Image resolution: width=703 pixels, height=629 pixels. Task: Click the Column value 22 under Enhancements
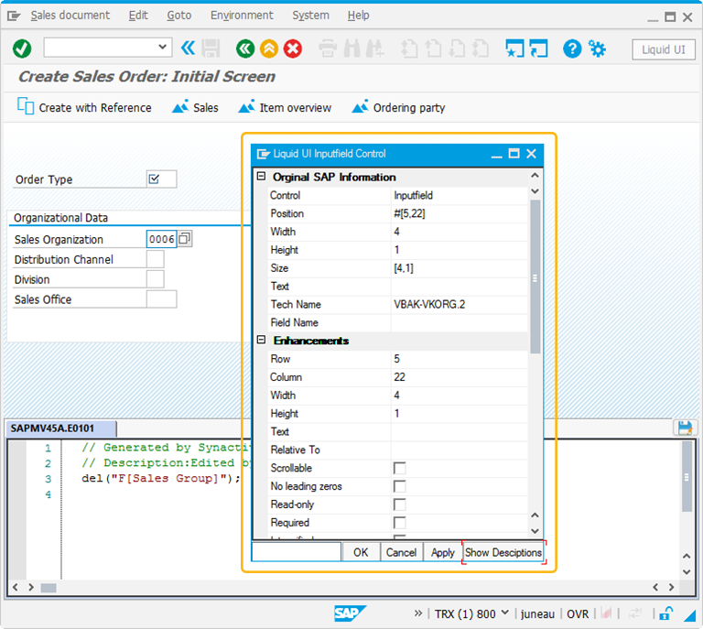[399, 377]
